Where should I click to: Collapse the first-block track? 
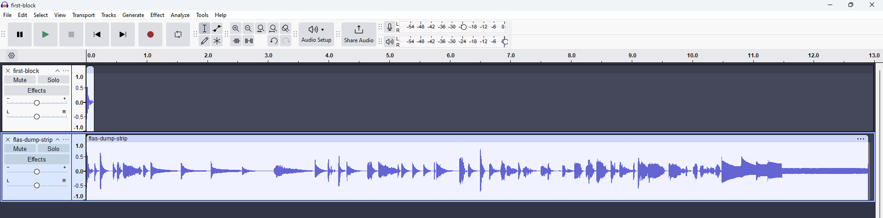pos(58,71)
